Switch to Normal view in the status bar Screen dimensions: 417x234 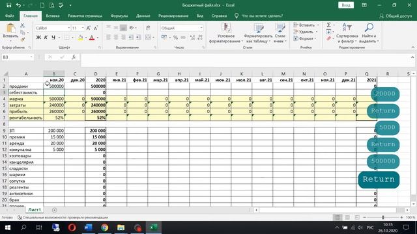[338, 217]
